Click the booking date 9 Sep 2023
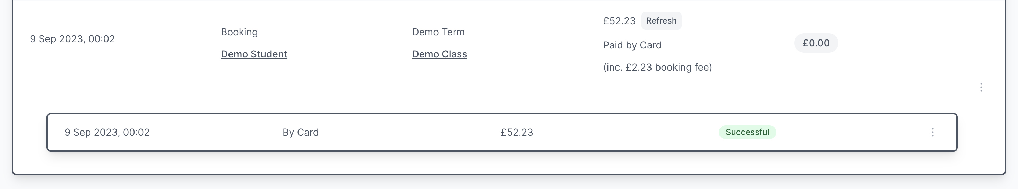 [72, 39]
